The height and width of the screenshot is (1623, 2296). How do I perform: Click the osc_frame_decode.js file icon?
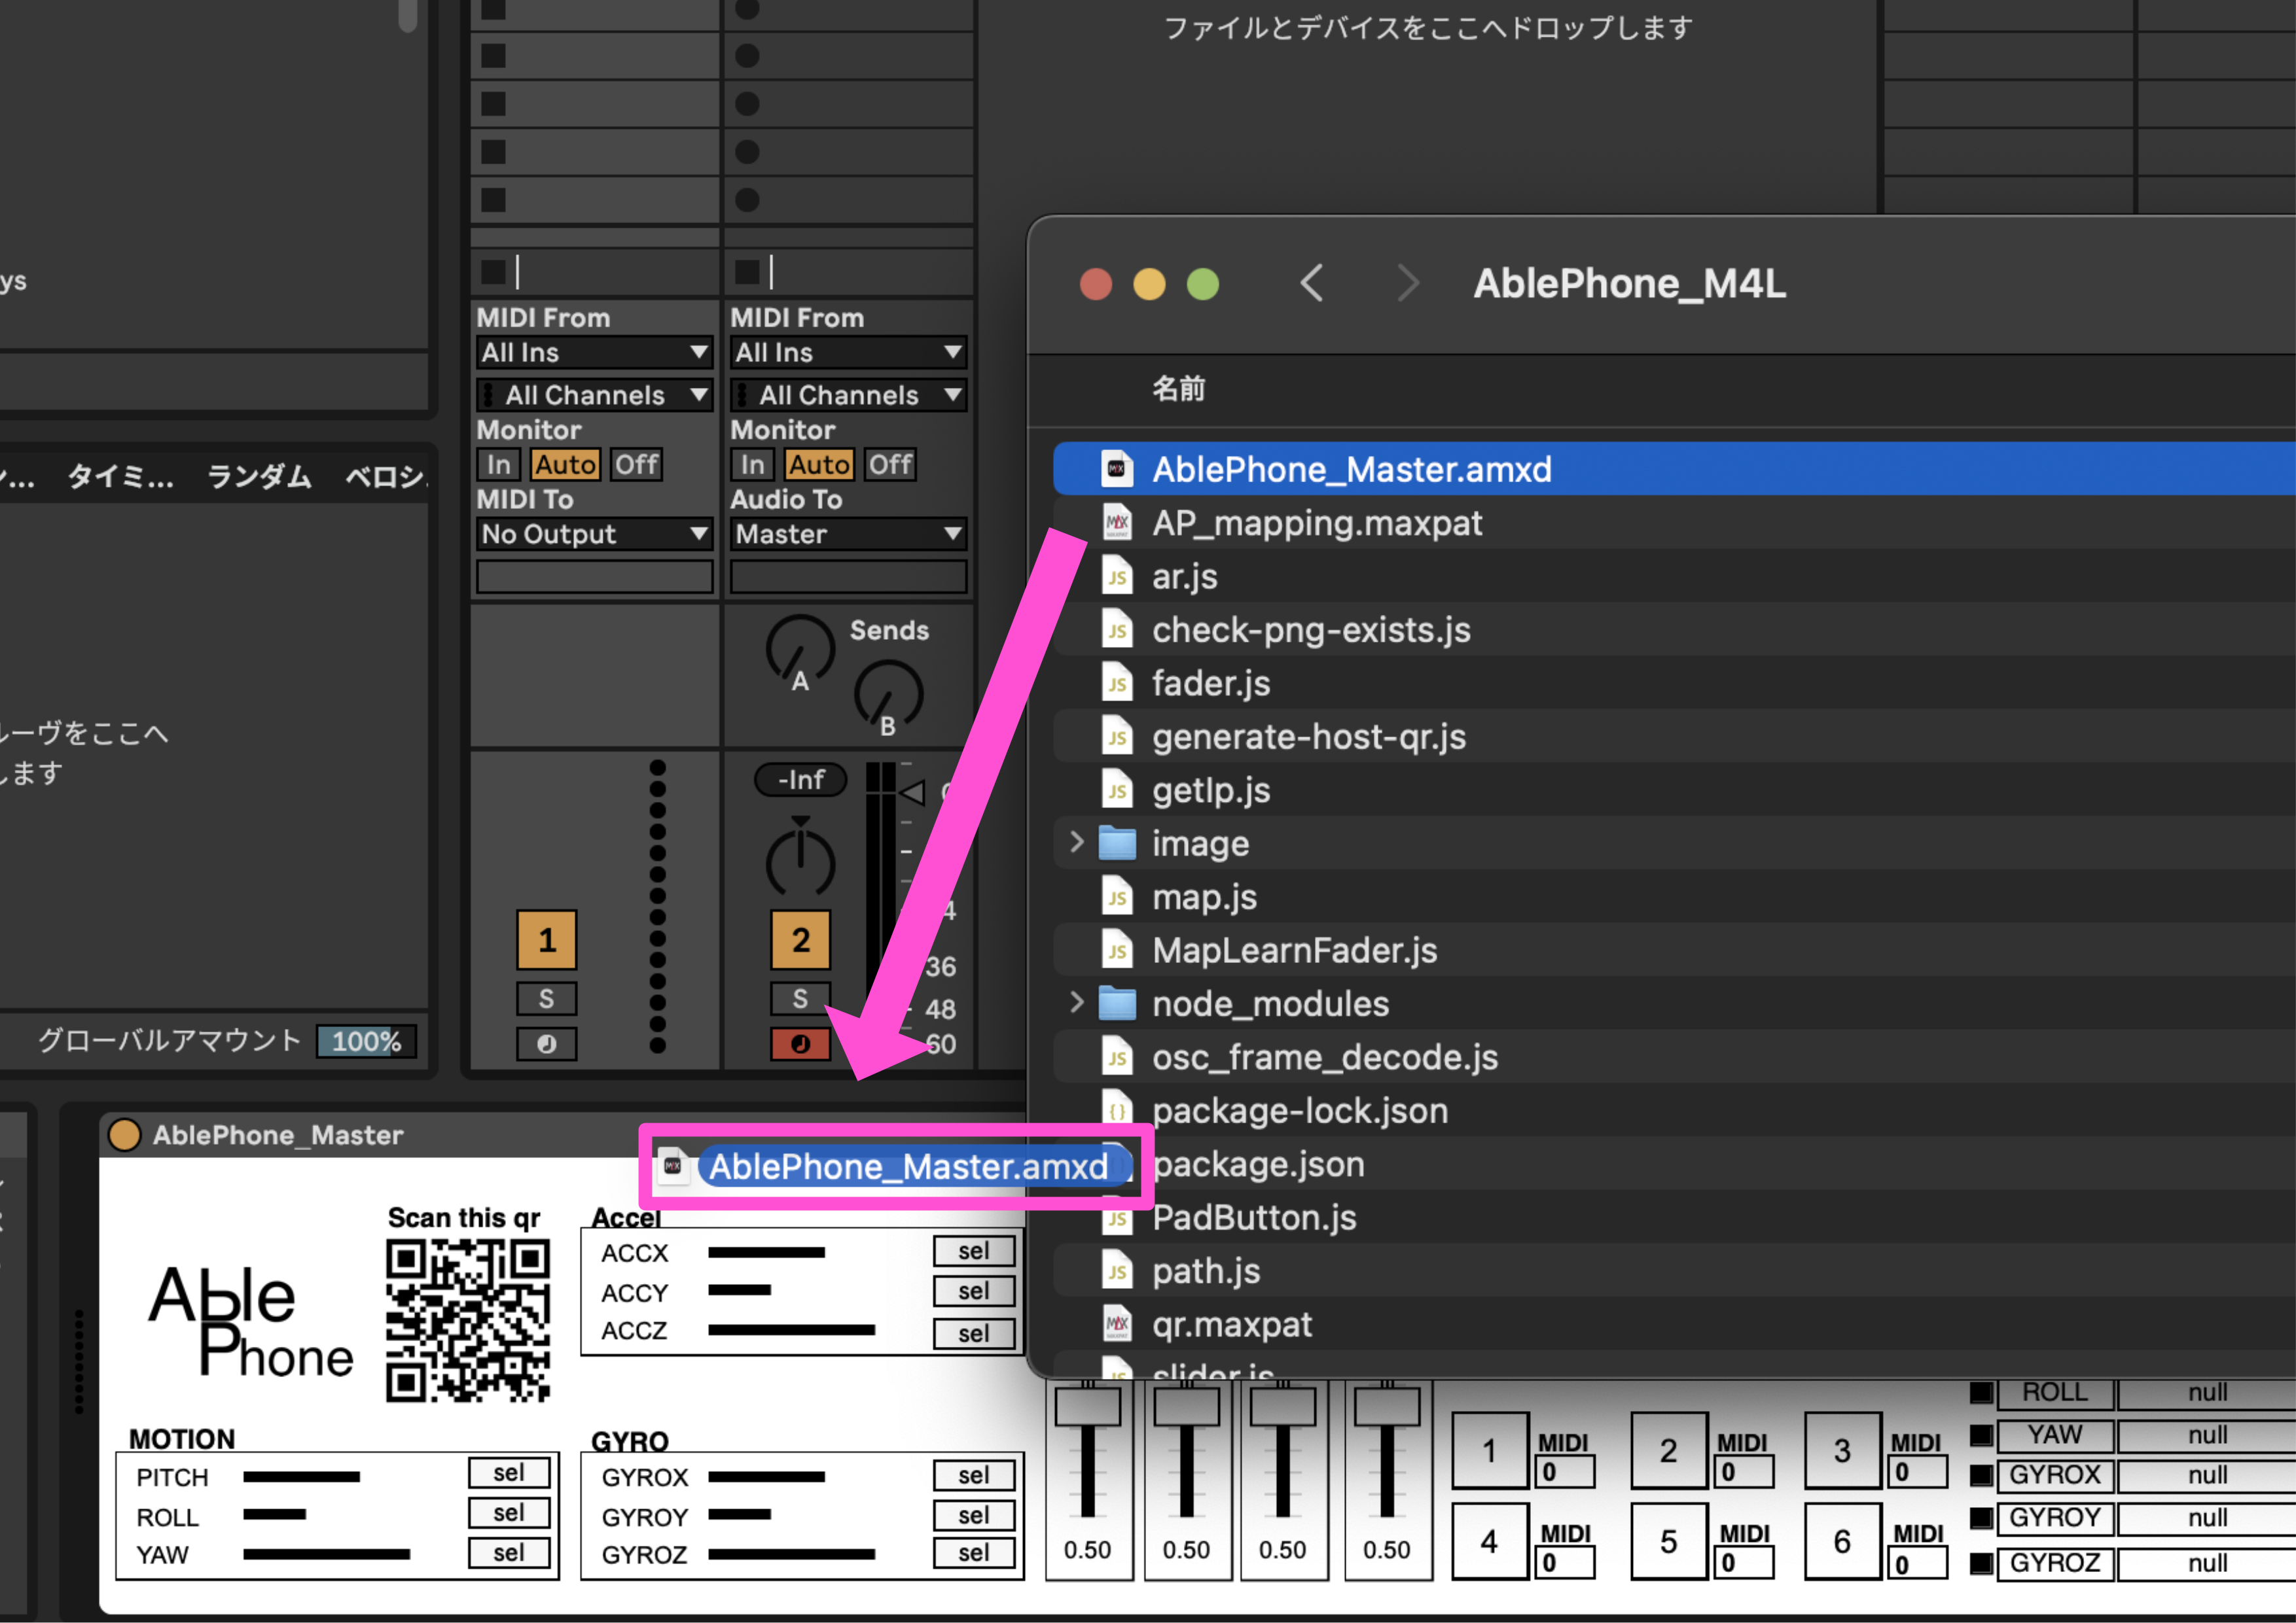point(1117,1057)
